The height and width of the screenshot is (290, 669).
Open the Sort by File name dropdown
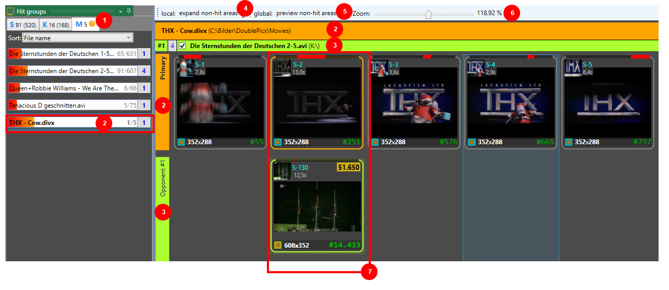78,38
